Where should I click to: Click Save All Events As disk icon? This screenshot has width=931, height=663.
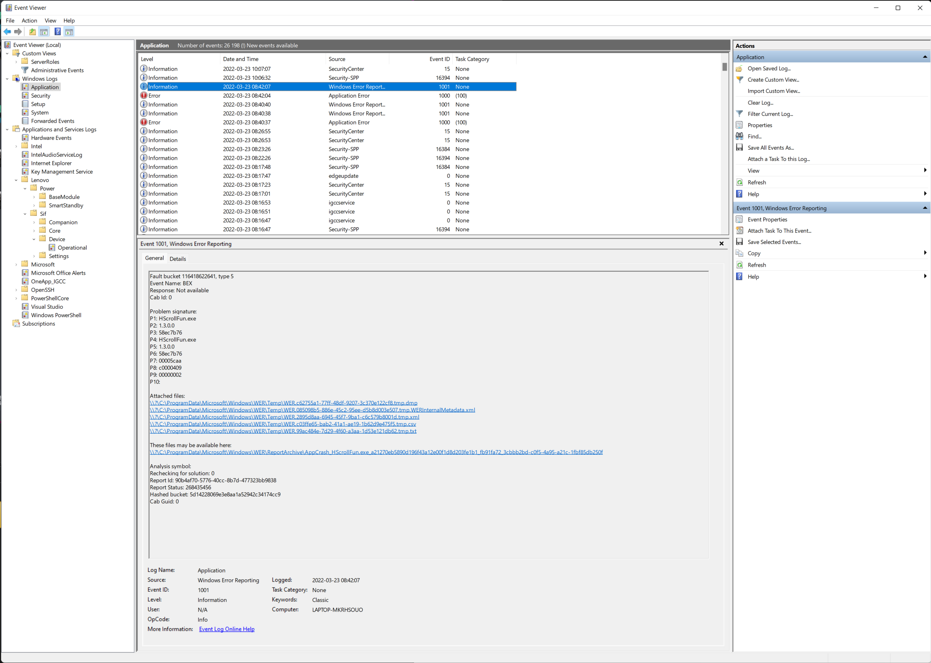(x=739, y=147)
